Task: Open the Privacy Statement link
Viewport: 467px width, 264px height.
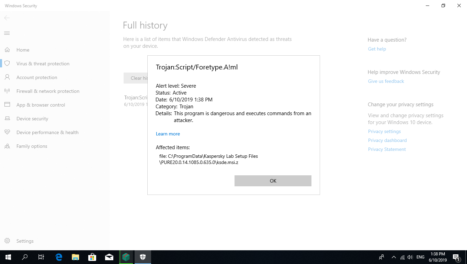Action: (x=387, y=149)
